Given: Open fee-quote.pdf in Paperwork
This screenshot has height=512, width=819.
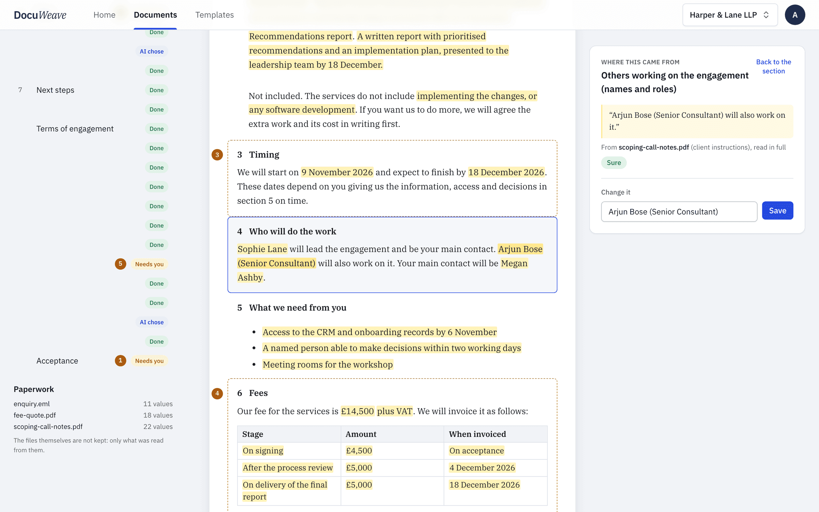Looking at the screenshot, I should tap(35, 415).
